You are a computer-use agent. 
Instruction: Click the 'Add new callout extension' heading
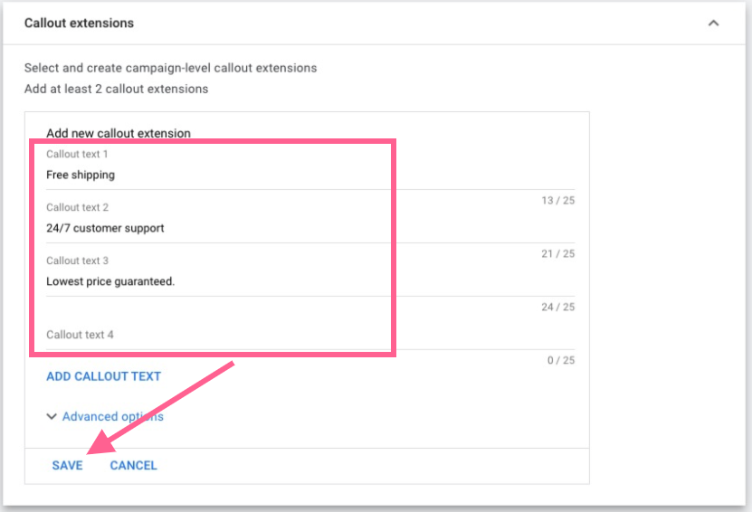[119, 133]
